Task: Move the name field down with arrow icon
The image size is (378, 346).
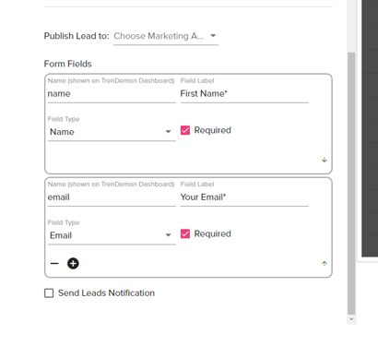Action: point(325,160)
